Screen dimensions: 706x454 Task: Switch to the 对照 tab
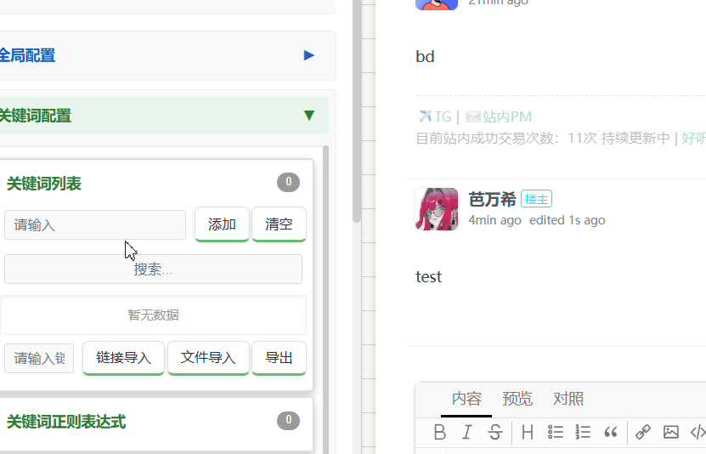(x=568, y=399)
